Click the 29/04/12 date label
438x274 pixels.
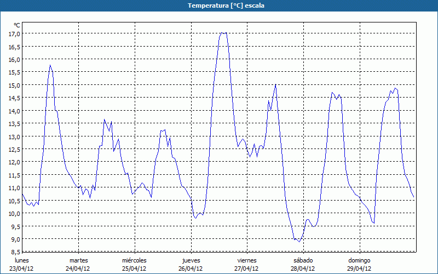tap(359, 269)
